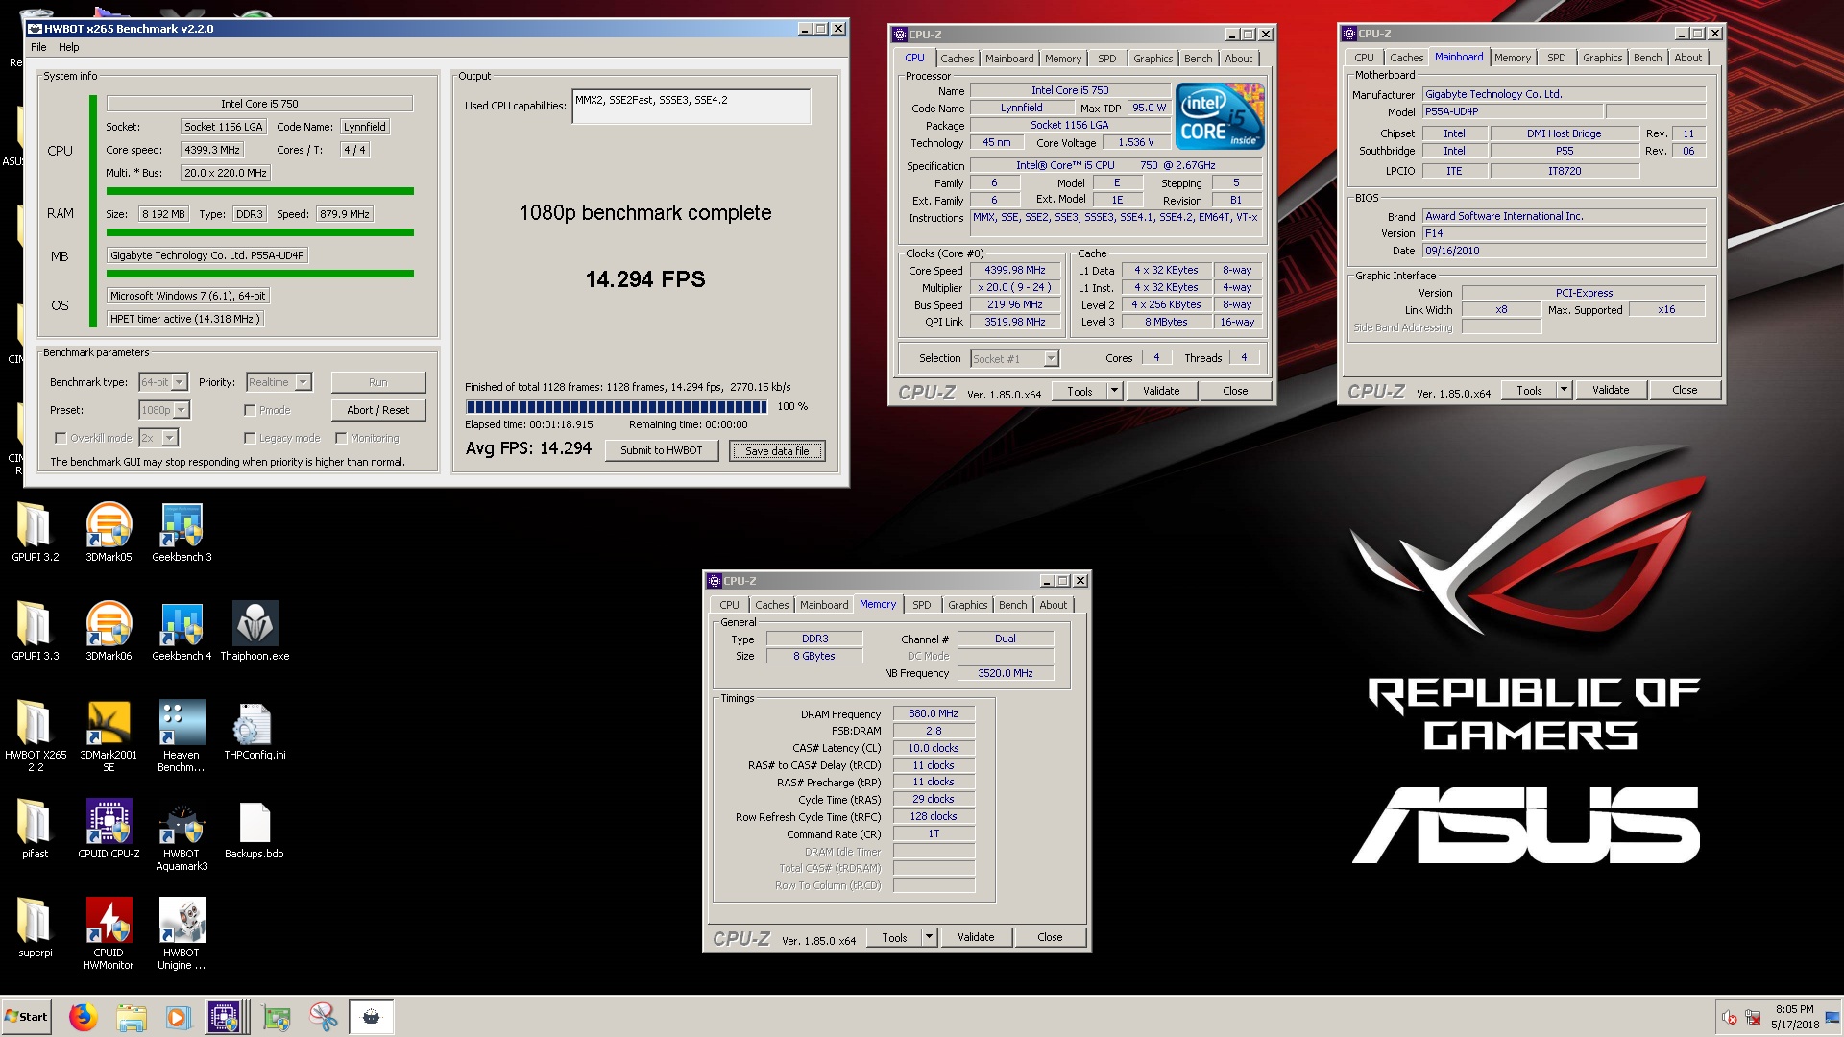This screenshot has width=1844, height=1037.
Task: Launch CPUID HWMonitor shortcut
Action: (x=109, y=934)
